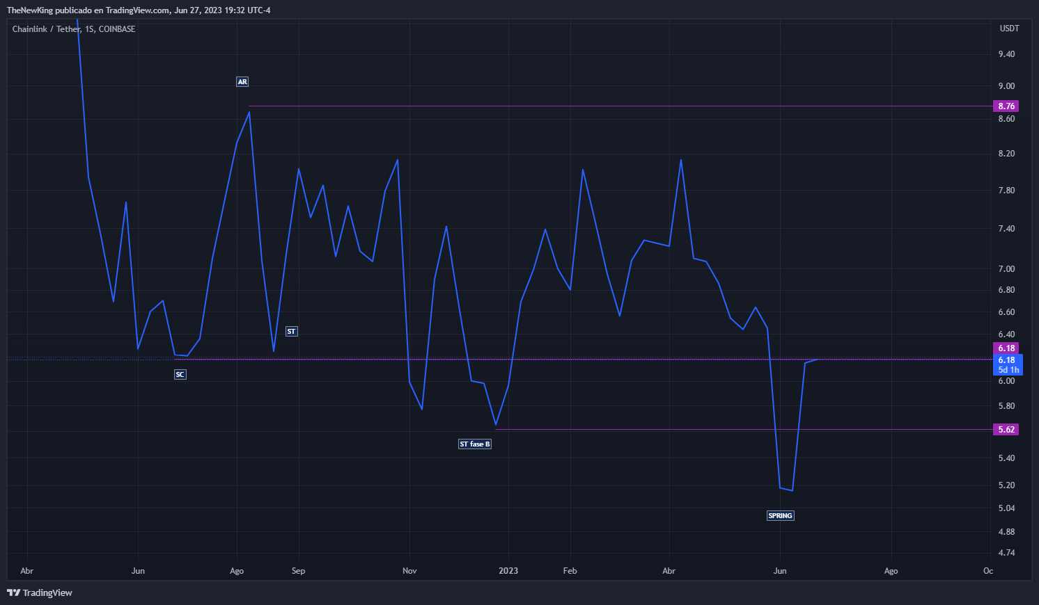
Task: Select the 4.74 price axis tick
Action: [1006, 553]
